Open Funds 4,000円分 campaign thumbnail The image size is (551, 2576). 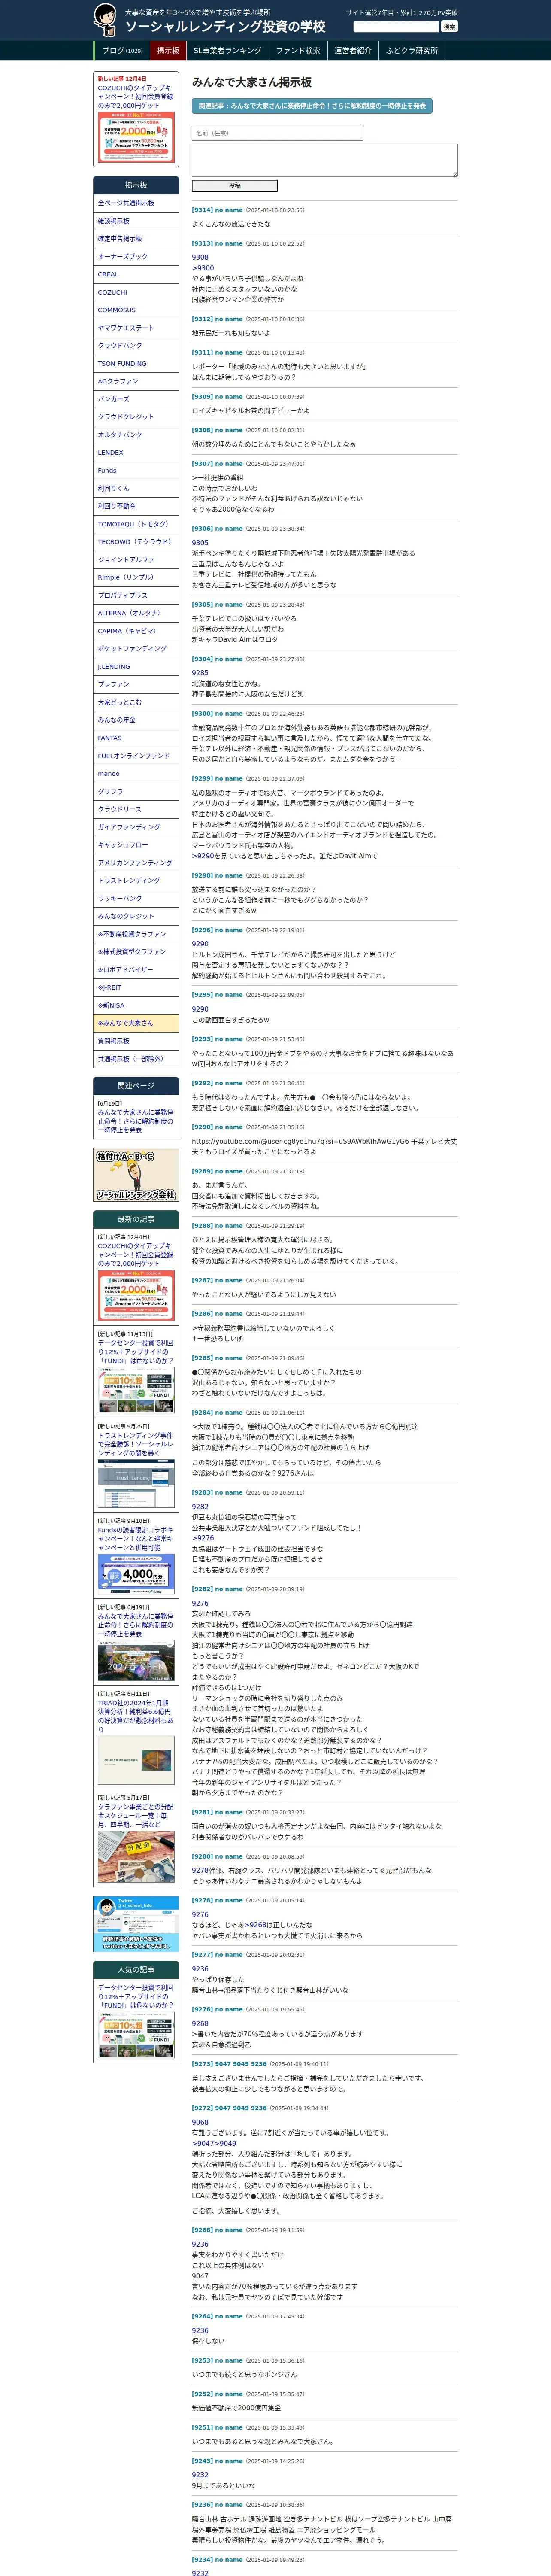pyautogui.click(x=136, y=1574)
